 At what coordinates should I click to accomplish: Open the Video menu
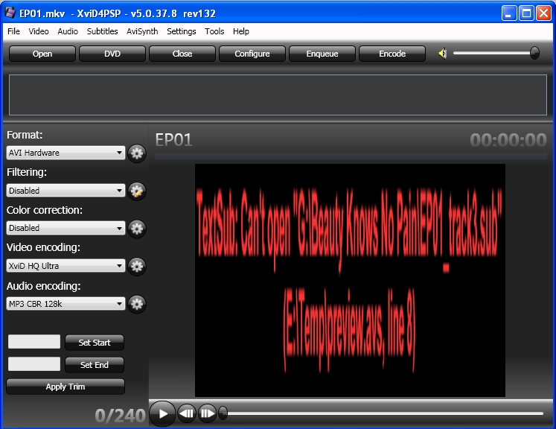pos(38,31)
